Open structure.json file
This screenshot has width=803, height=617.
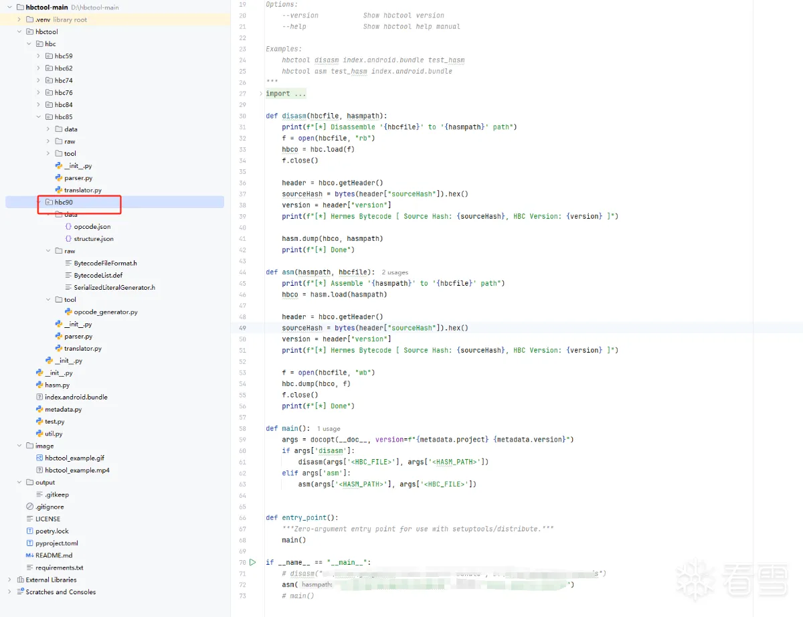94,239
